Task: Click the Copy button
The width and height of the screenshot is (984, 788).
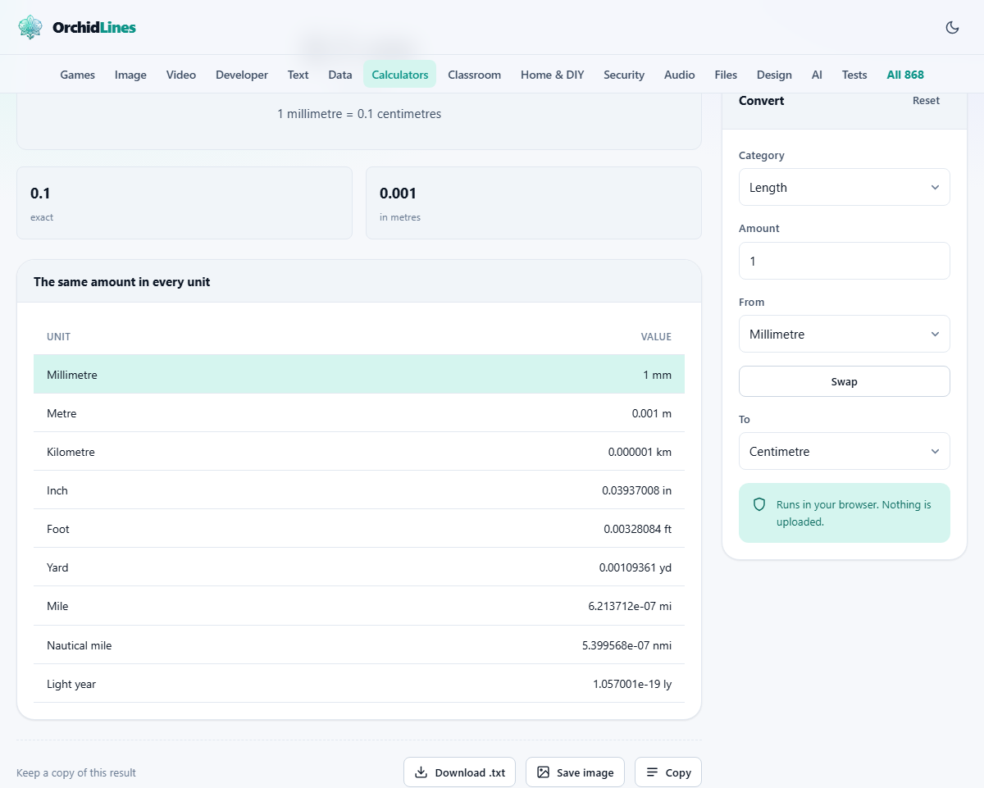Action: point(668,772)
